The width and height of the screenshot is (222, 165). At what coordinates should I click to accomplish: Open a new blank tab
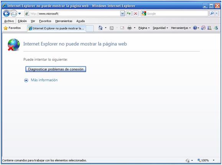90,28
